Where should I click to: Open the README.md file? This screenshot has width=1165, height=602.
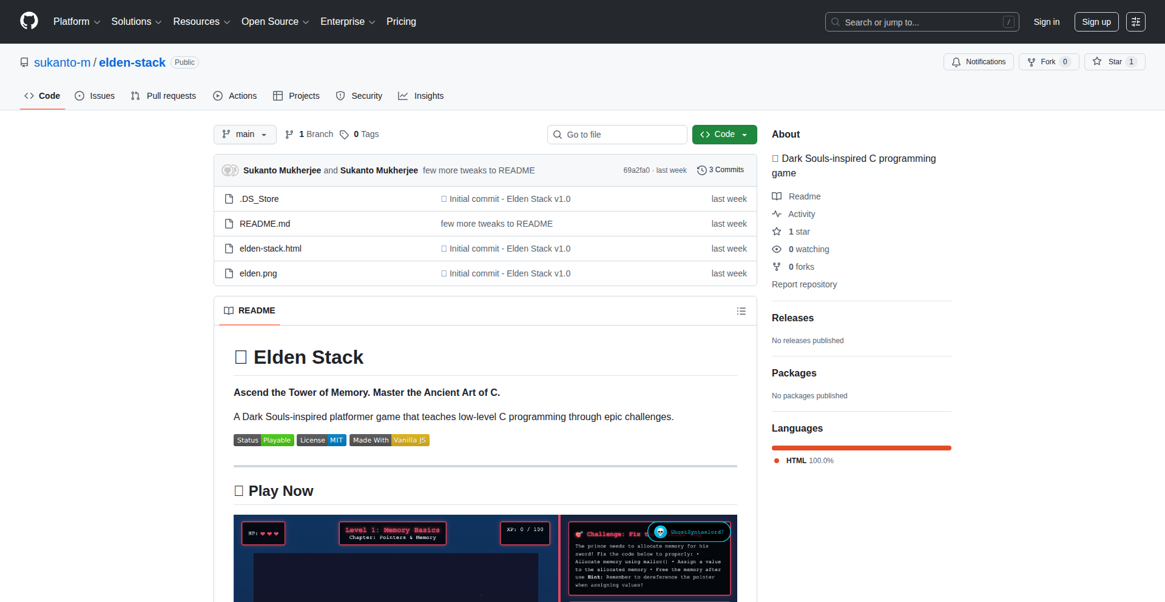(x=265, y=223)
